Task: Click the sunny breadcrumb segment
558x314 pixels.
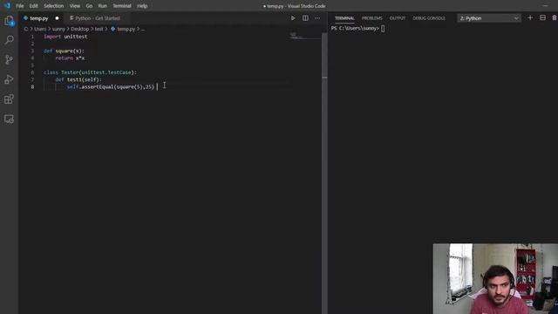Action: pos(58,29)
